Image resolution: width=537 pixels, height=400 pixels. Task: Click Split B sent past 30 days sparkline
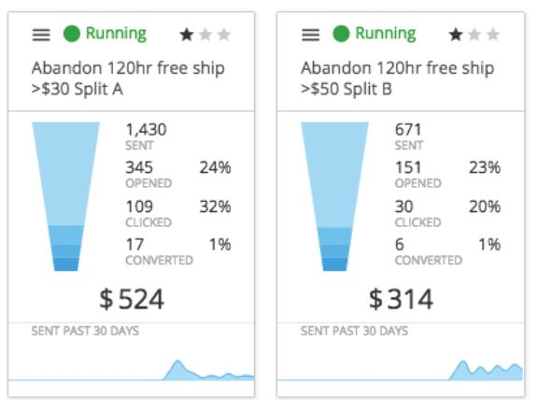point(400,370)
